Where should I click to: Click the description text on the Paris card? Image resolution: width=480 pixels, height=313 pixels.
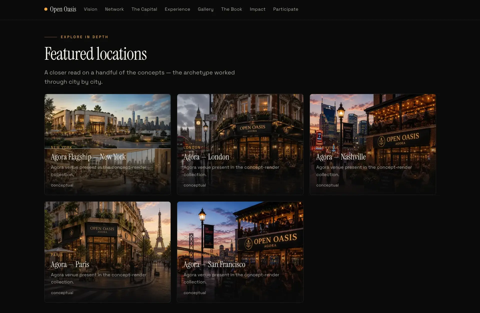(99, 278)
